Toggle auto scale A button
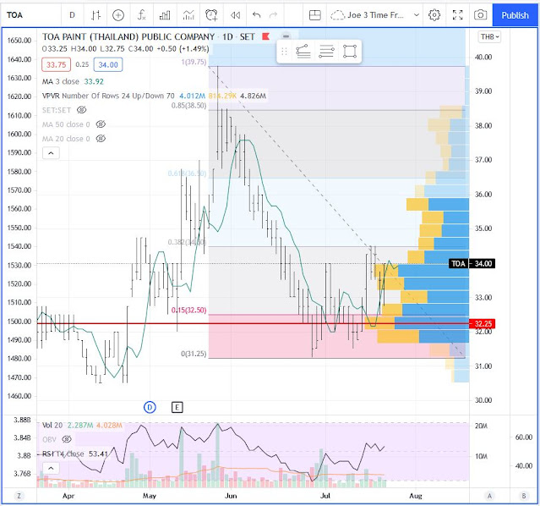 tap(489, 496)
